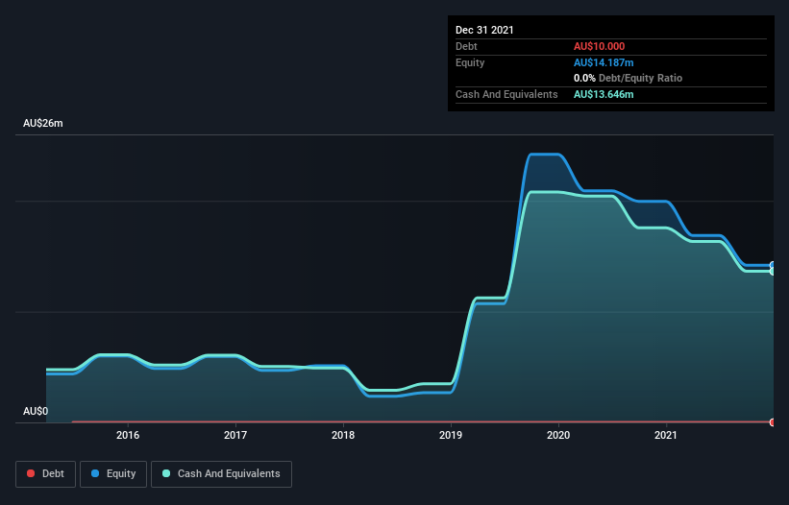Viewport: 789px width, 505px height.
Task: Click the AU$14.187m equity value
Action: (604, 62)
